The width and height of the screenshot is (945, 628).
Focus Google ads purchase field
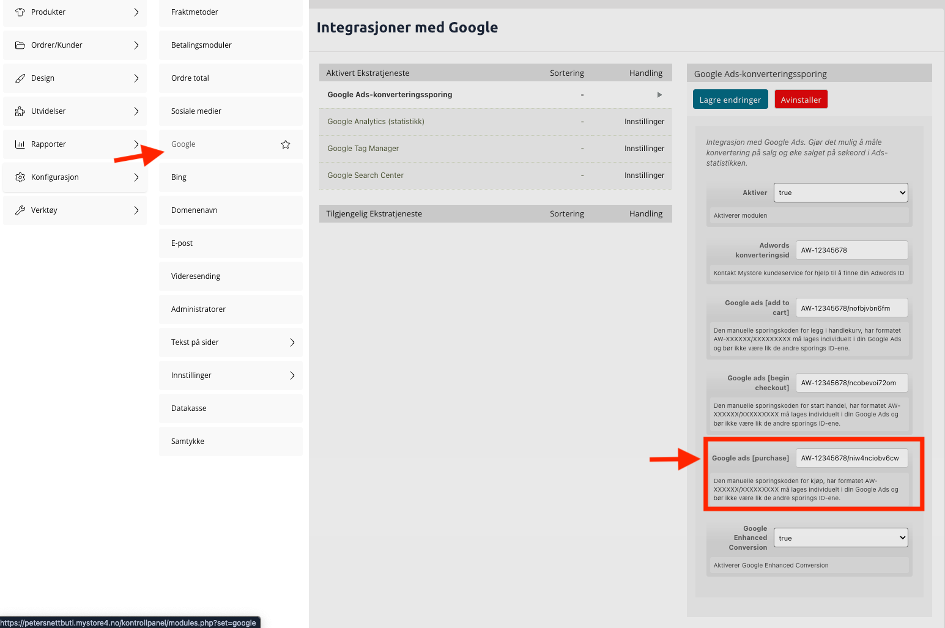click(852, 458)
